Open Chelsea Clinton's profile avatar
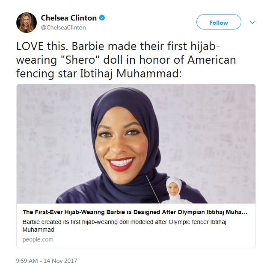Screen dimensions: 270x268 (x=27, y=23)
